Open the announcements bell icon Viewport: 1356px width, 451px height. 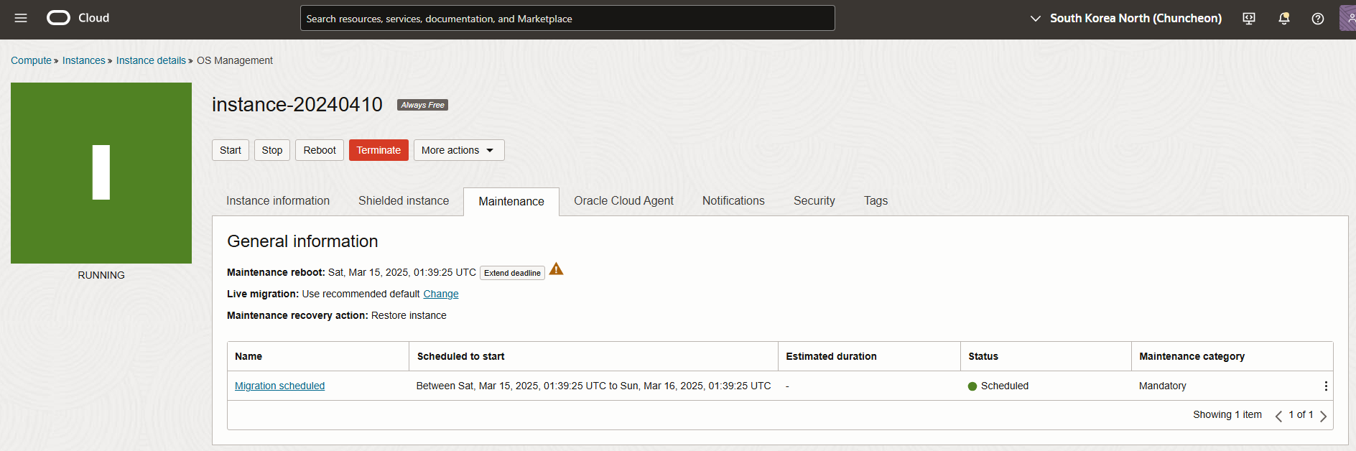1284,19
